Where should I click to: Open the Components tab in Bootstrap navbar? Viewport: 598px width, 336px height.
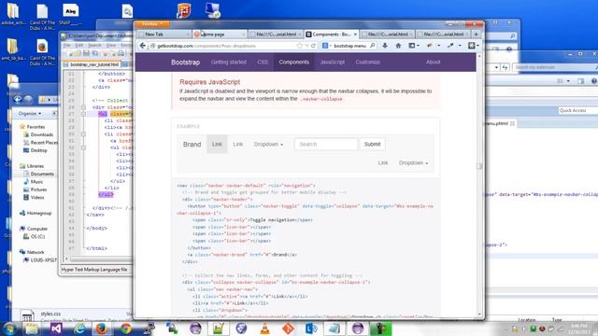click(x=293, y=63)
